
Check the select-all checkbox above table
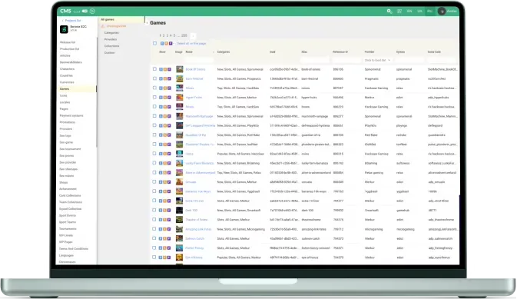(x=154, y=43)
